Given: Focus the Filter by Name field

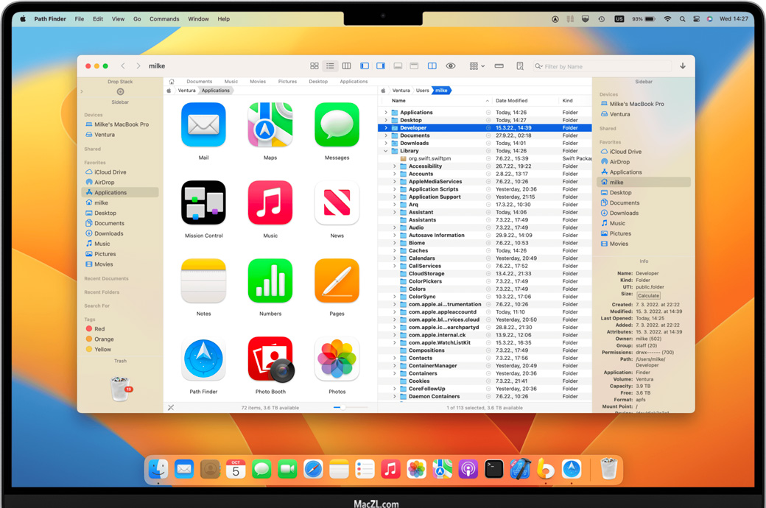Looking at the screenshot, I should 603,66.
